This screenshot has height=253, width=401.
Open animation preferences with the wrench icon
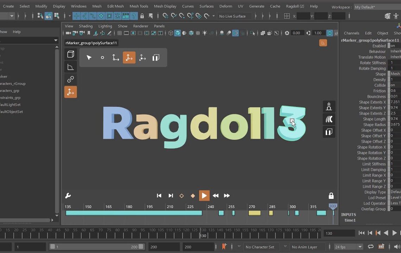68,196
